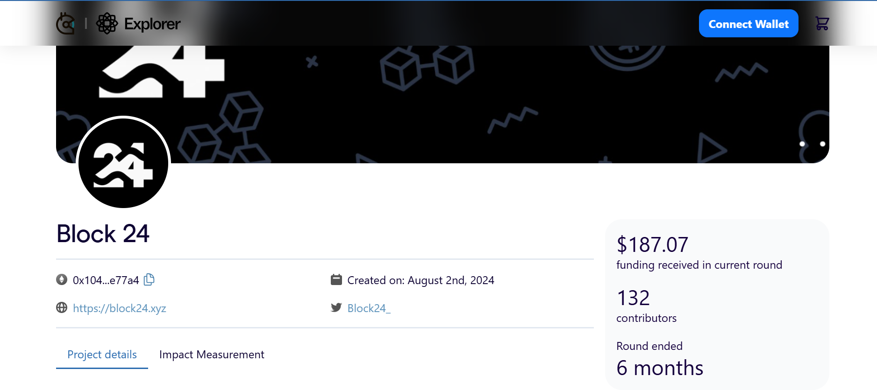
Task: Click the Twitter bird icon
Action: [x=336, y=307]
